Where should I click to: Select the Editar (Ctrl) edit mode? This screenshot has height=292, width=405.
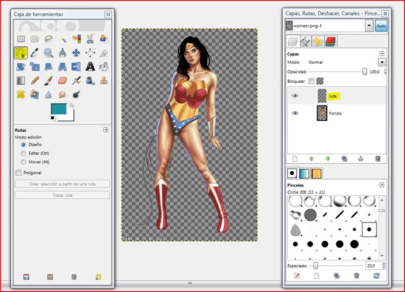(23, 152)
